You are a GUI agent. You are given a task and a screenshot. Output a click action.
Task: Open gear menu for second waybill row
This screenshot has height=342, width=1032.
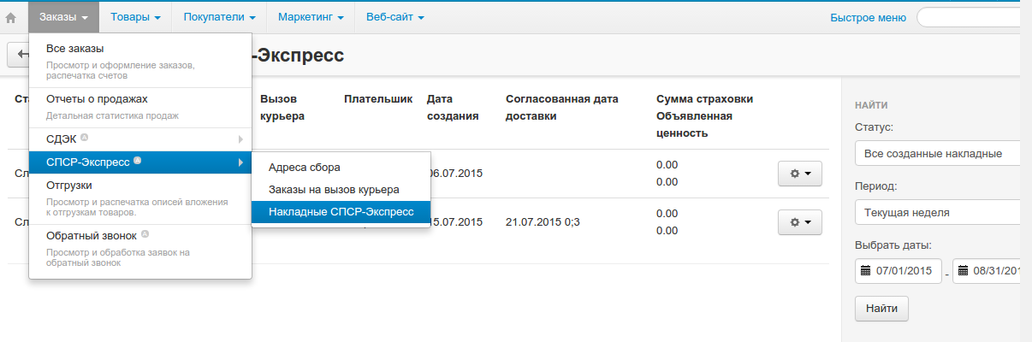tap(799, 222)
